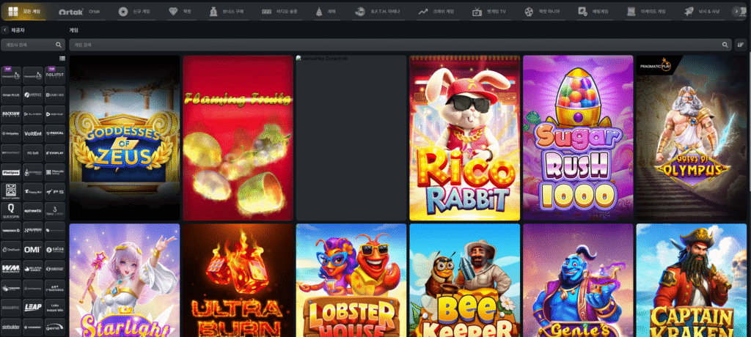Launch the Sugar Rush 1000 game
The height and width of the screenshot is (337, 751).
point(578,138)
